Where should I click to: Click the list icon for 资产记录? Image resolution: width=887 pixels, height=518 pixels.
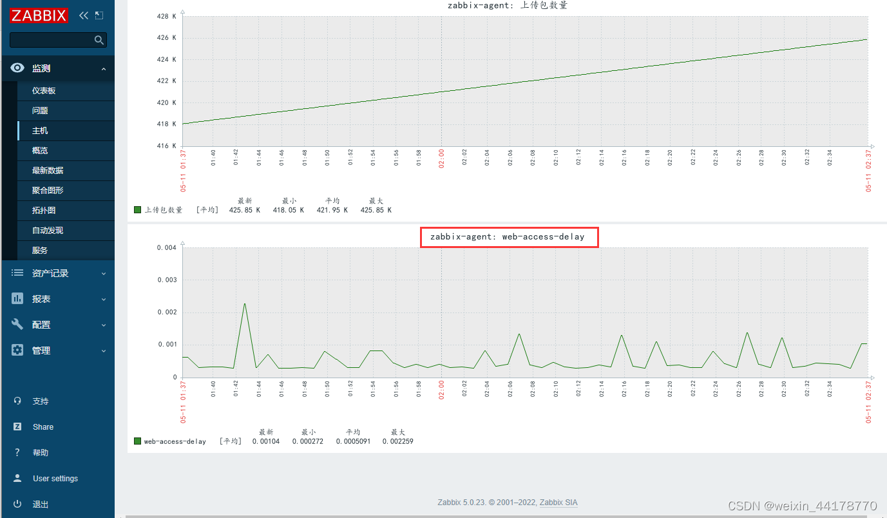pyautogui.click(x=17, y=273)
